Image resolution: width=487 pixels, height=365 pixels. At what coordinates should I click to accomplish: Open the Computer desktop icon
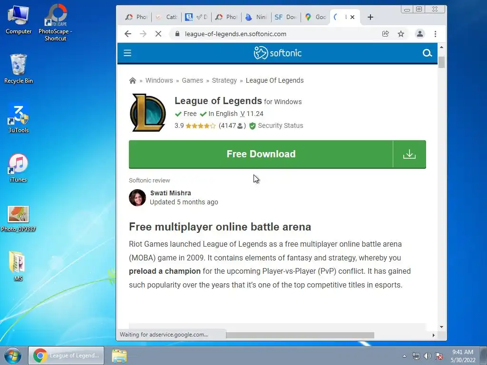coord(19,20)
